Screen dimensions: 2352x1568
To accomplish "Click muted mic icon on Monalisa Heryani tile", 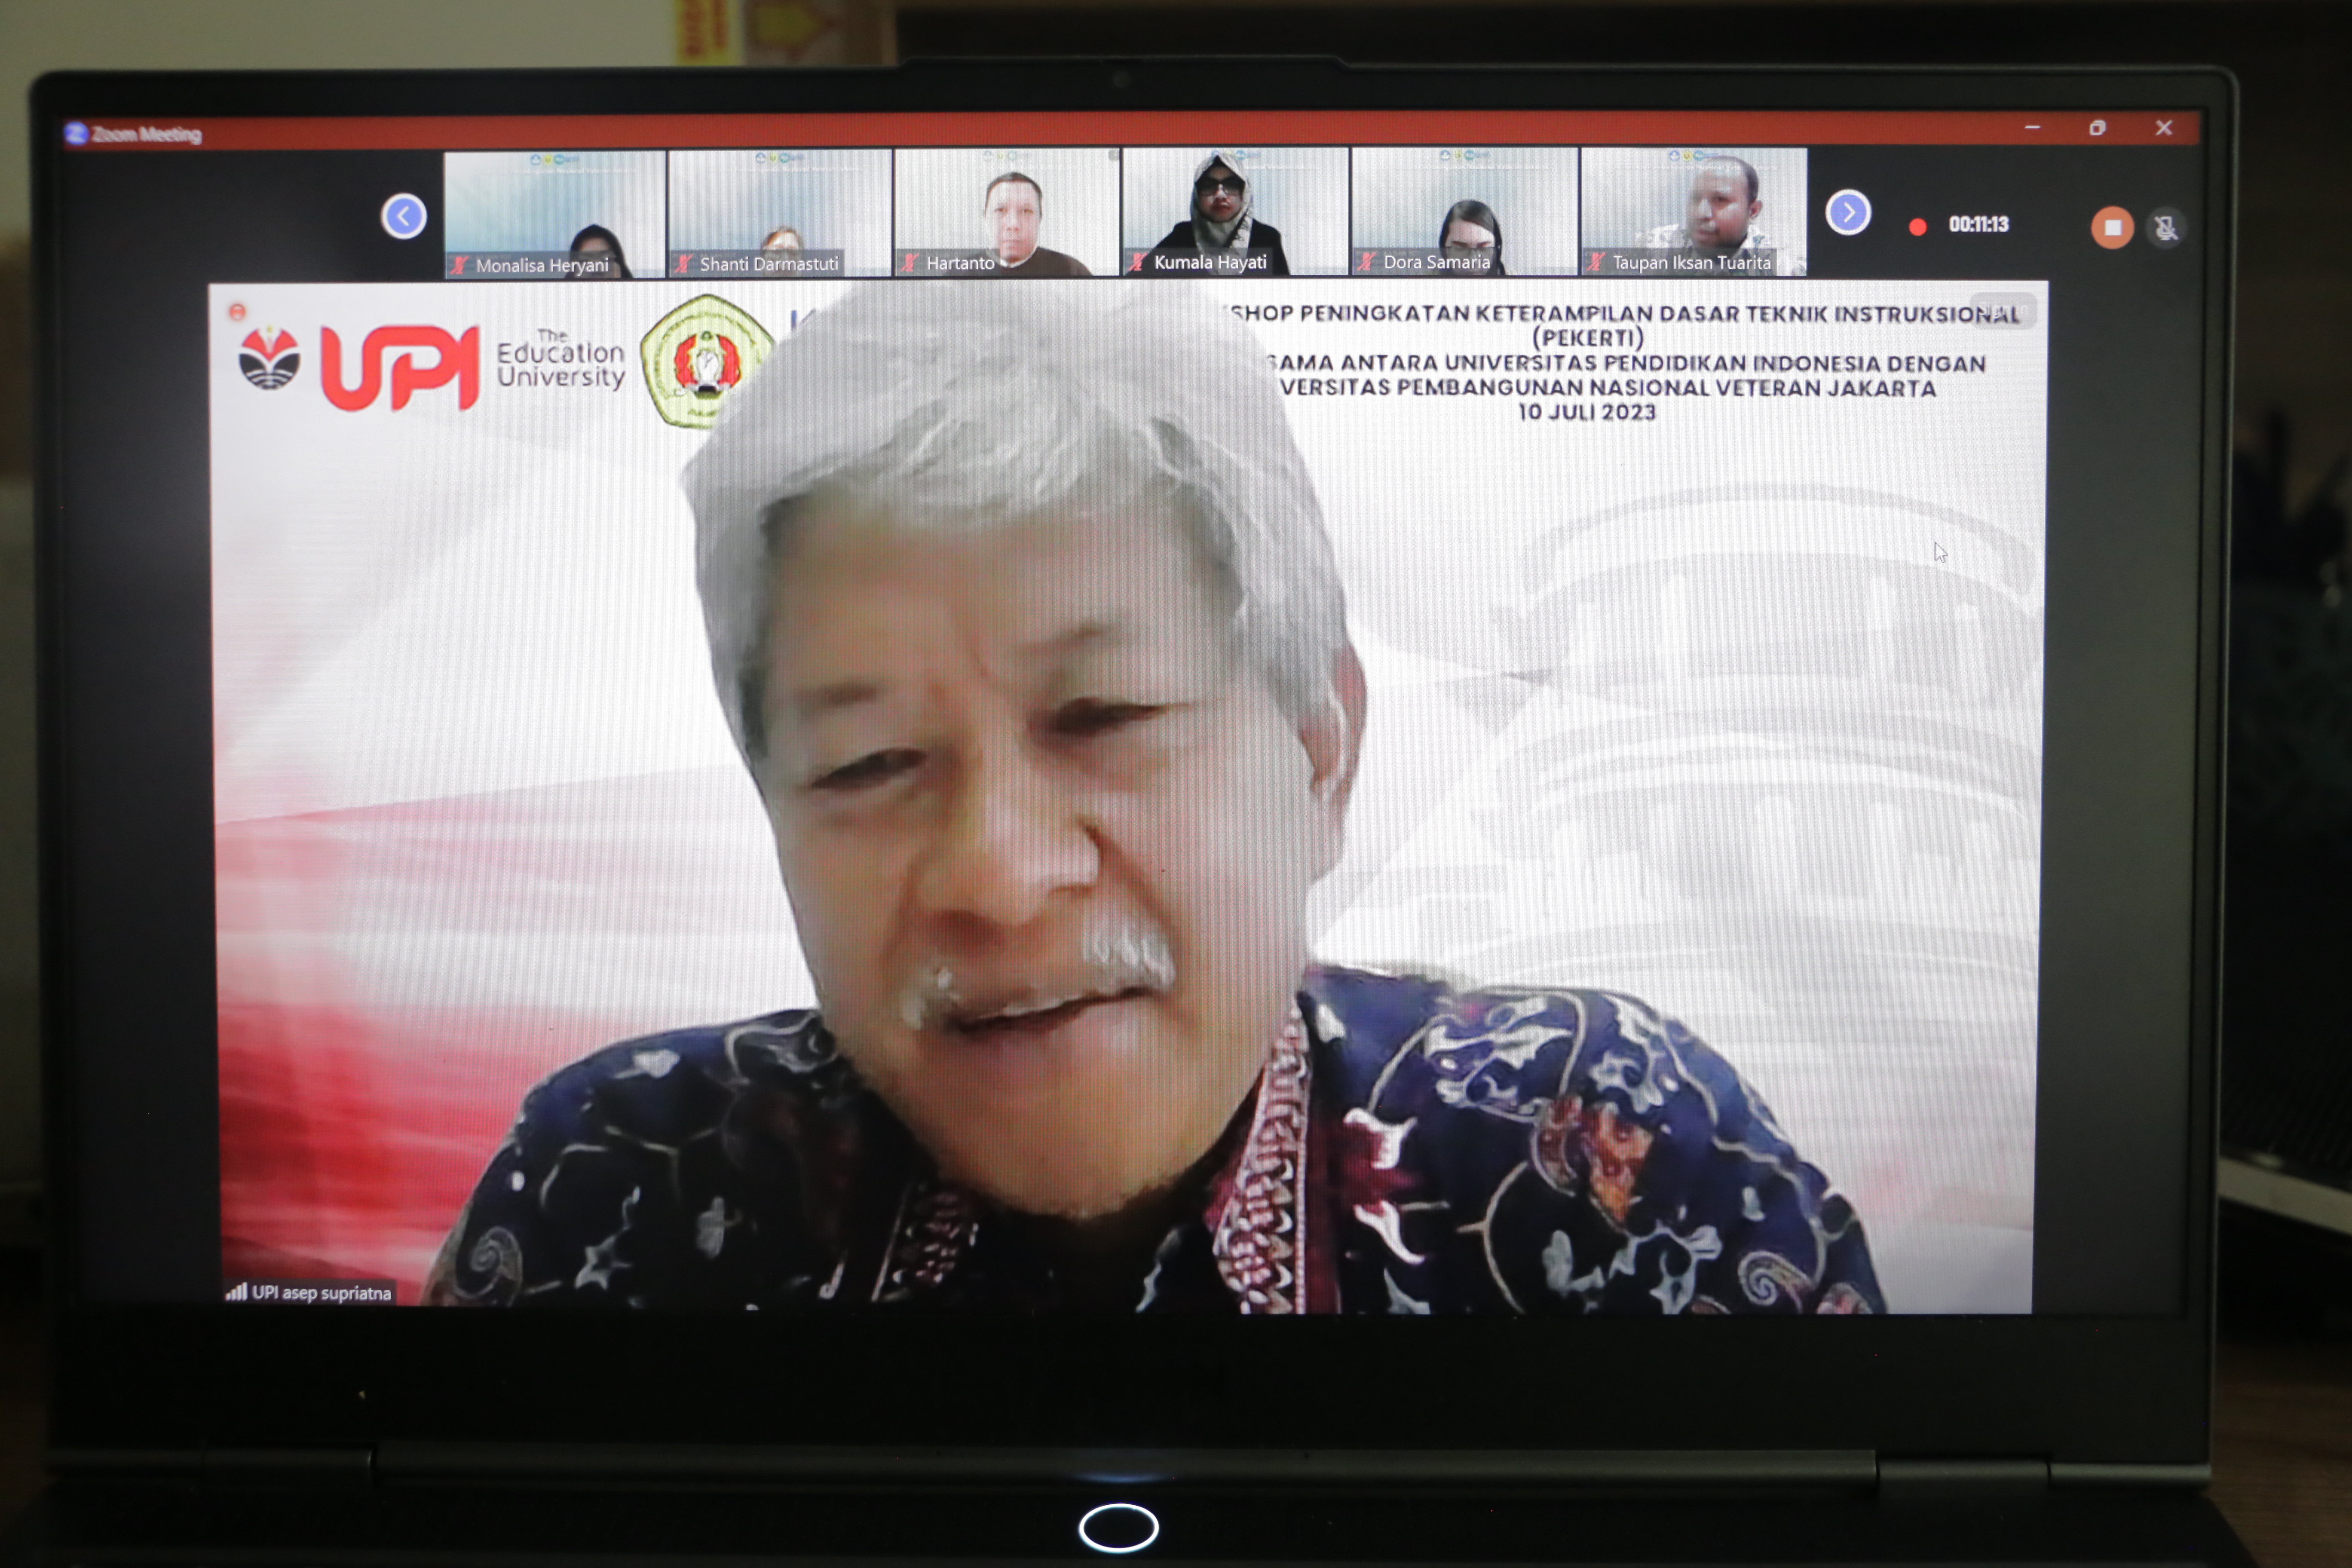I will pyautogui.click(x=459, y=265).
